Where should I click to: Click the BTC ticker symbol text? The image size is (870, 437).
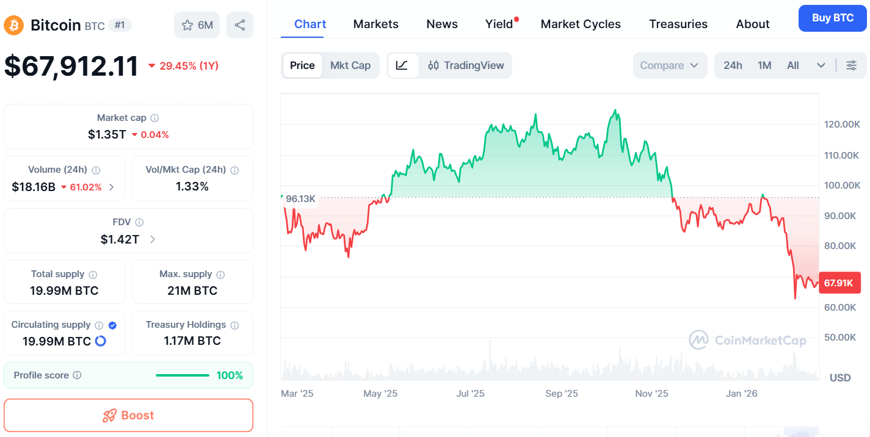point(95,26)
